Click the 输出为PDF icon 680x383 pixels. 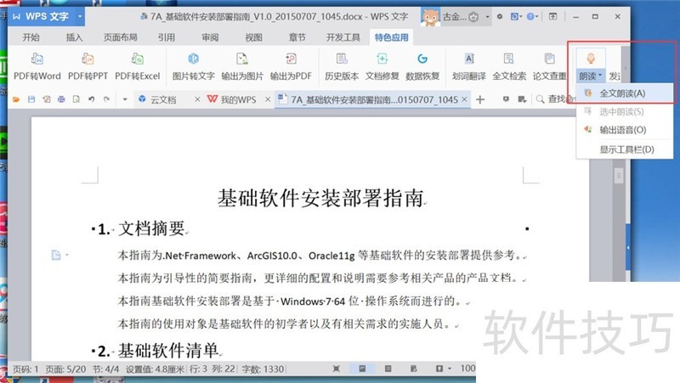coord(291,59)
